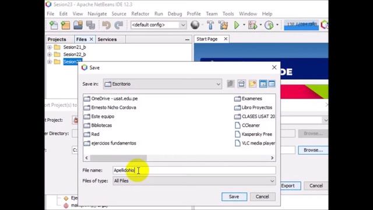Click the New File toolbar icon
The height and width of the screenshot is (210, 373).
tap(54, 25)
